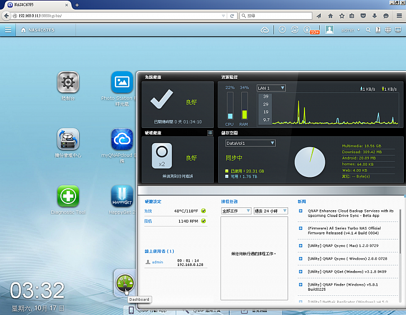Open the help question mark icon
The image size is (406, 315).
(x=378, y=30)
